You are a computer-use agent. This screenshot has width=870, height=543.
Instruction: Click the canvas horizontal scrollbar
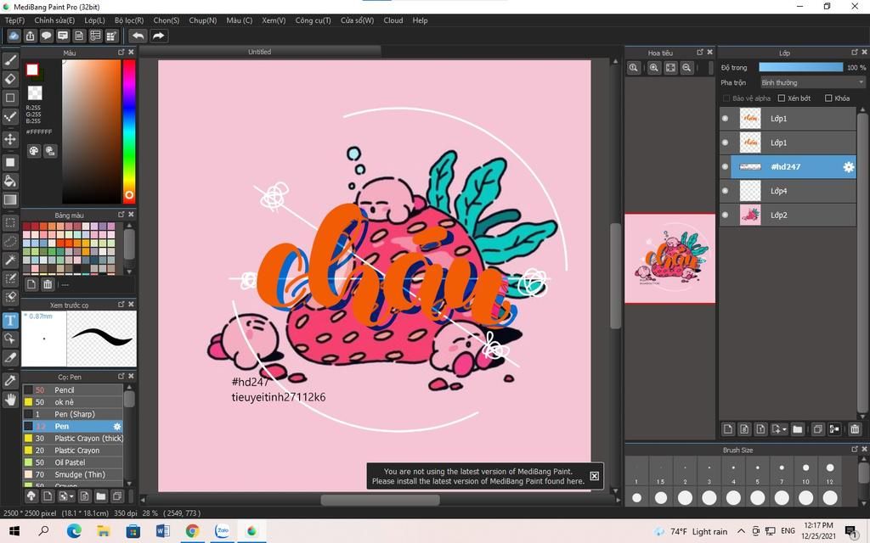pyautogui.click(x=380, y=500)
